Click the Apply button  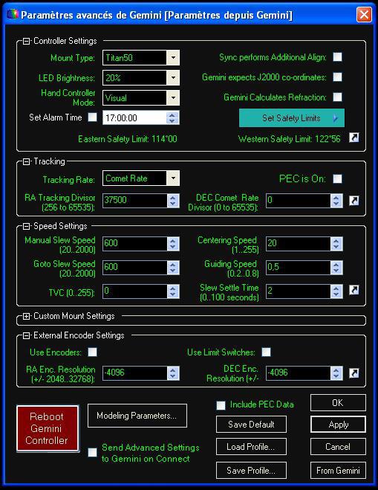pos(338,425)
